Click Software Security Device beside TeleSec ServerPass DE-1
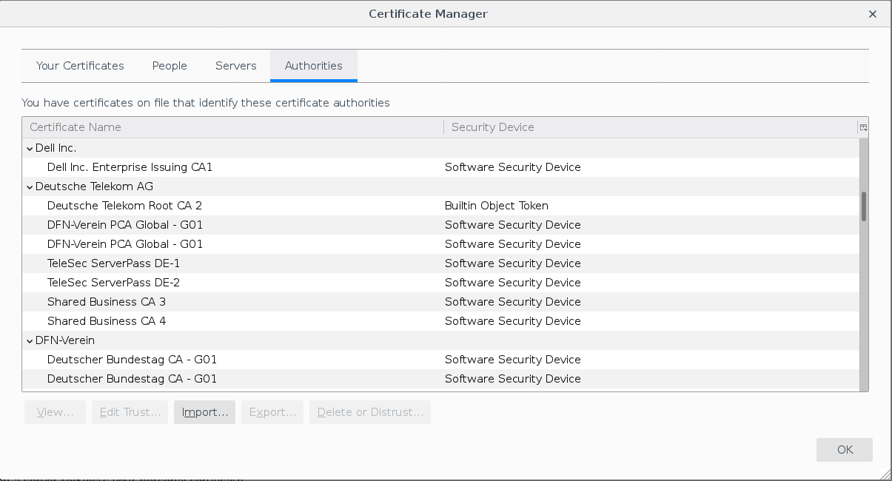The height and width of the screenshot is (481, 892). [x=513, y=263]
